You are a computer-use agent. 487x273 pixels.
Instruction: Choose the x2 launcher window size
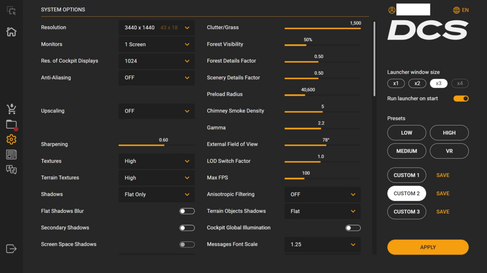point(417,84)
